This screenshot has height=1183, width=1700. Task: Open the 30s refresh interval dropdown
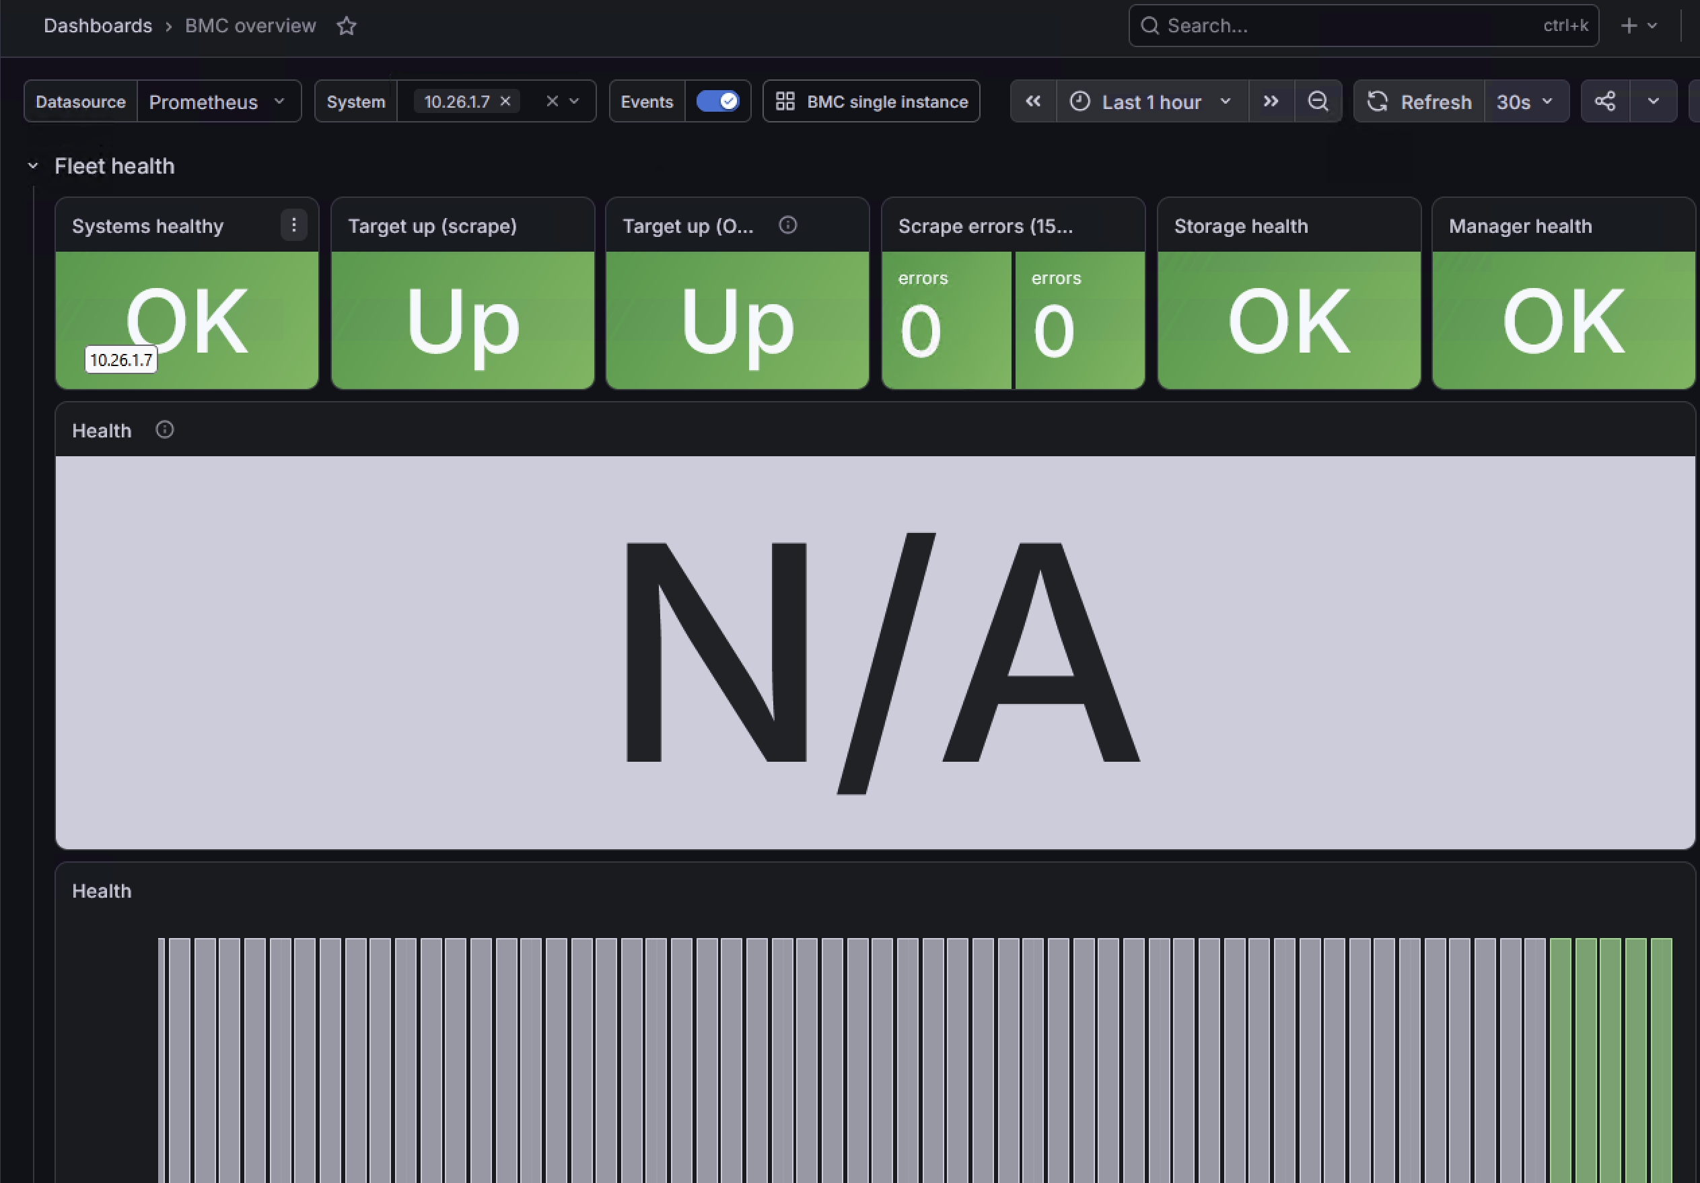(x=1526, y=102)
